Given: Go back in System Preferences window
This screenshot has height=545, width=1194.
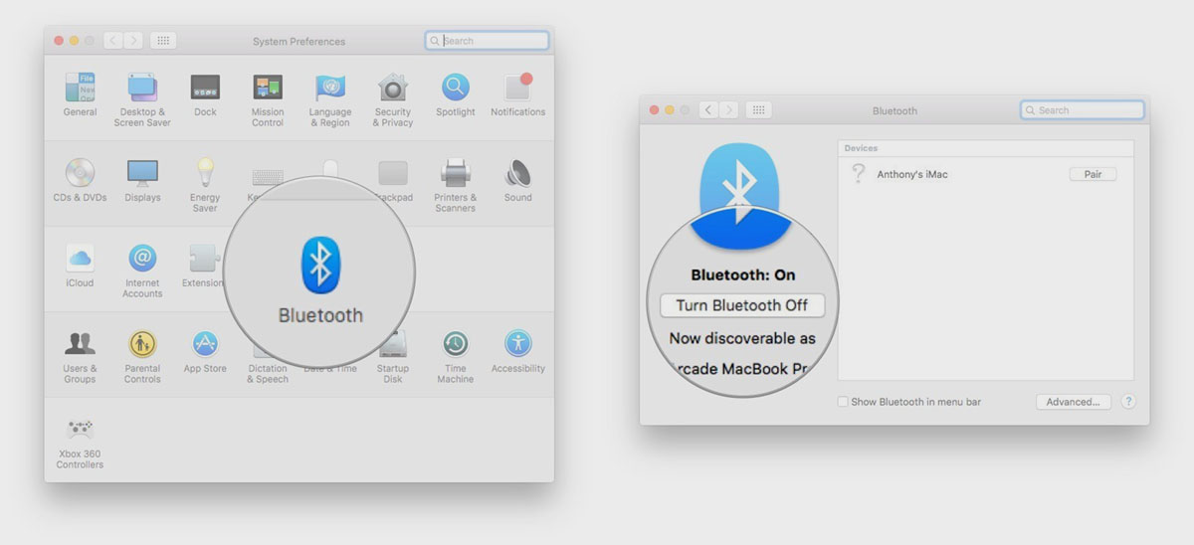Looking at the screenshot, I should pos(112,41).
